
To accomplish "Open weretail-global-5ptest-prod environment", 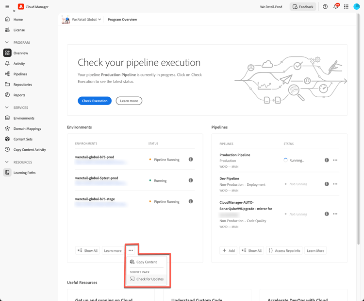I will pos(97,178).
